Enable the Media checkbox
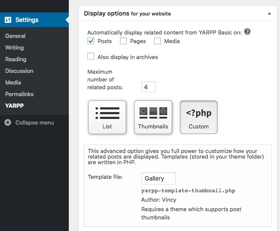 point(157,41)
